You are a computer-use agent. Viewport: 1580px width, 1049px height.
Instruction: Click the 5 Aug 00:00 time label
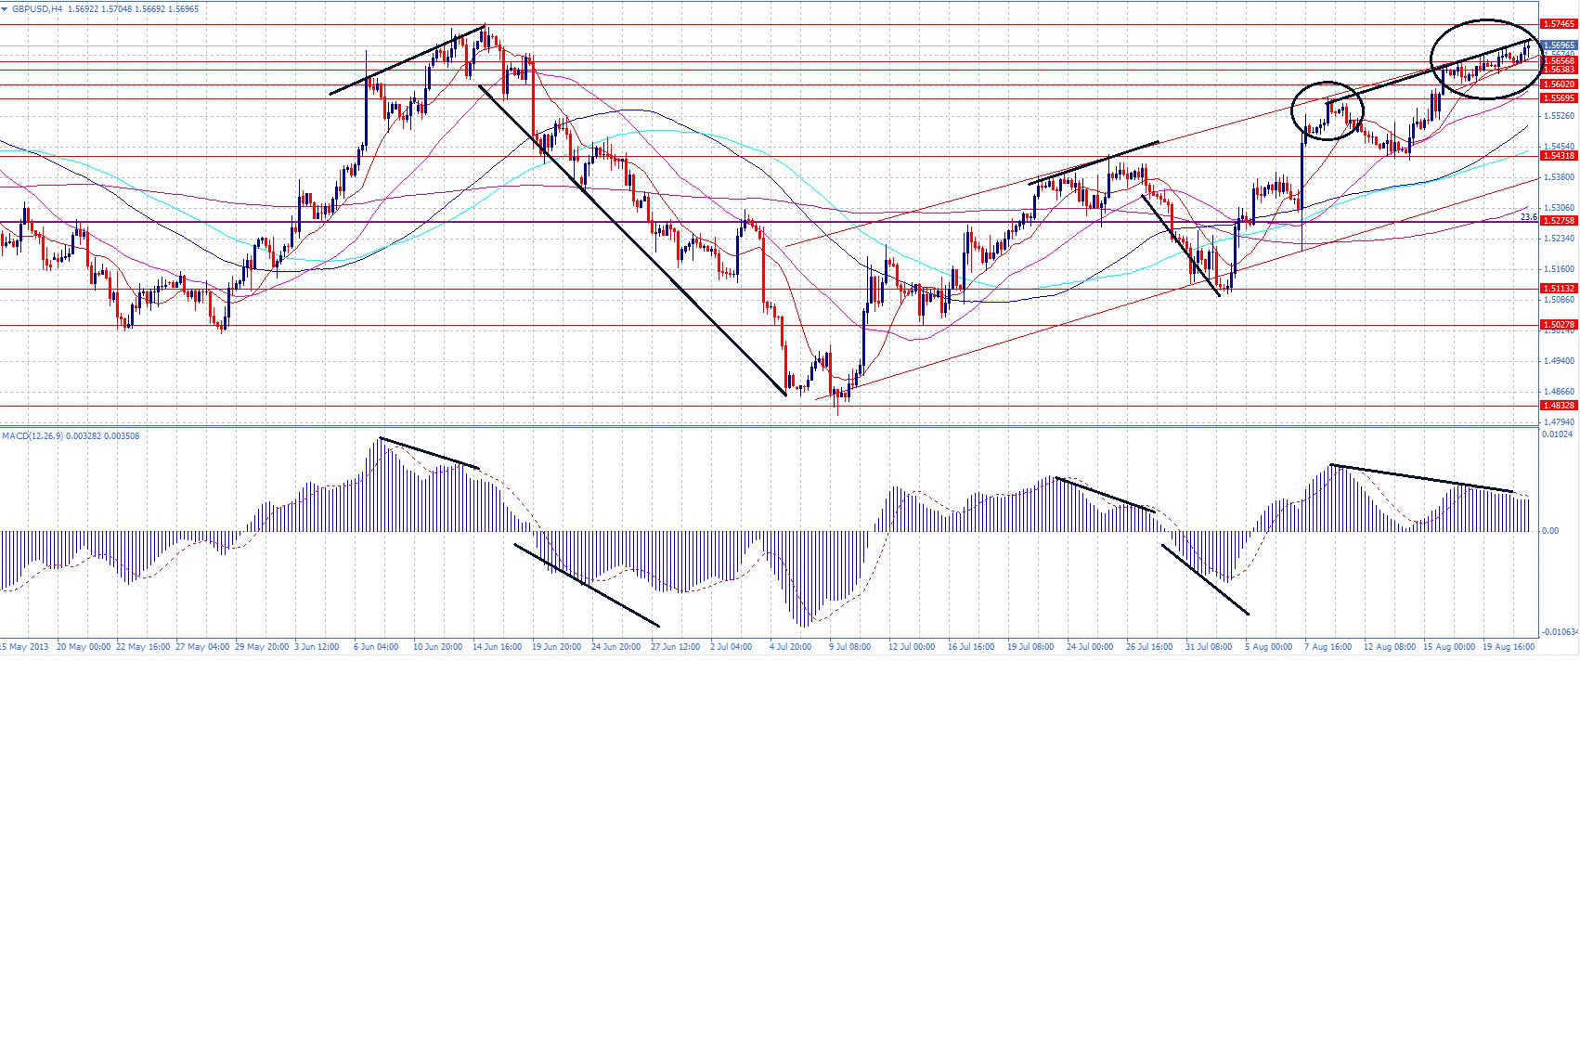pyautogui.click(x=1268, y=647)
